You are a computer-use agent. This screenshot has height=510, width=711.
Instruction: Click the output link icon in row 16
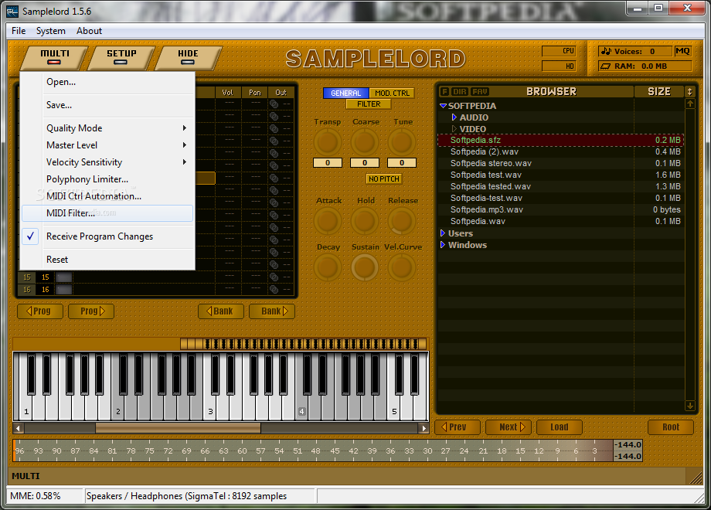click(274, 289)
